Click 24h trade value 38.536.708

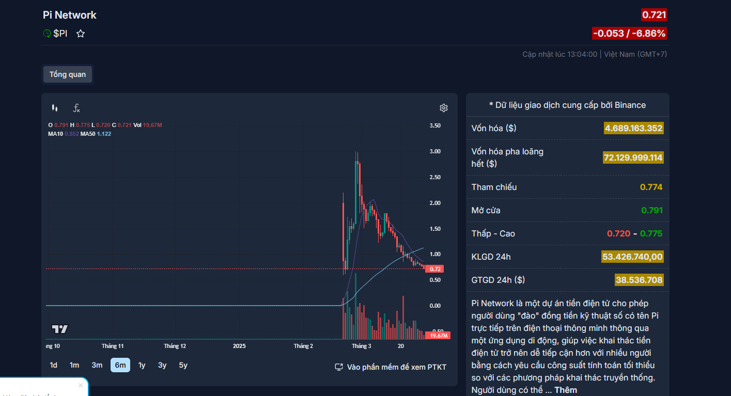click(x=639, y=280)
